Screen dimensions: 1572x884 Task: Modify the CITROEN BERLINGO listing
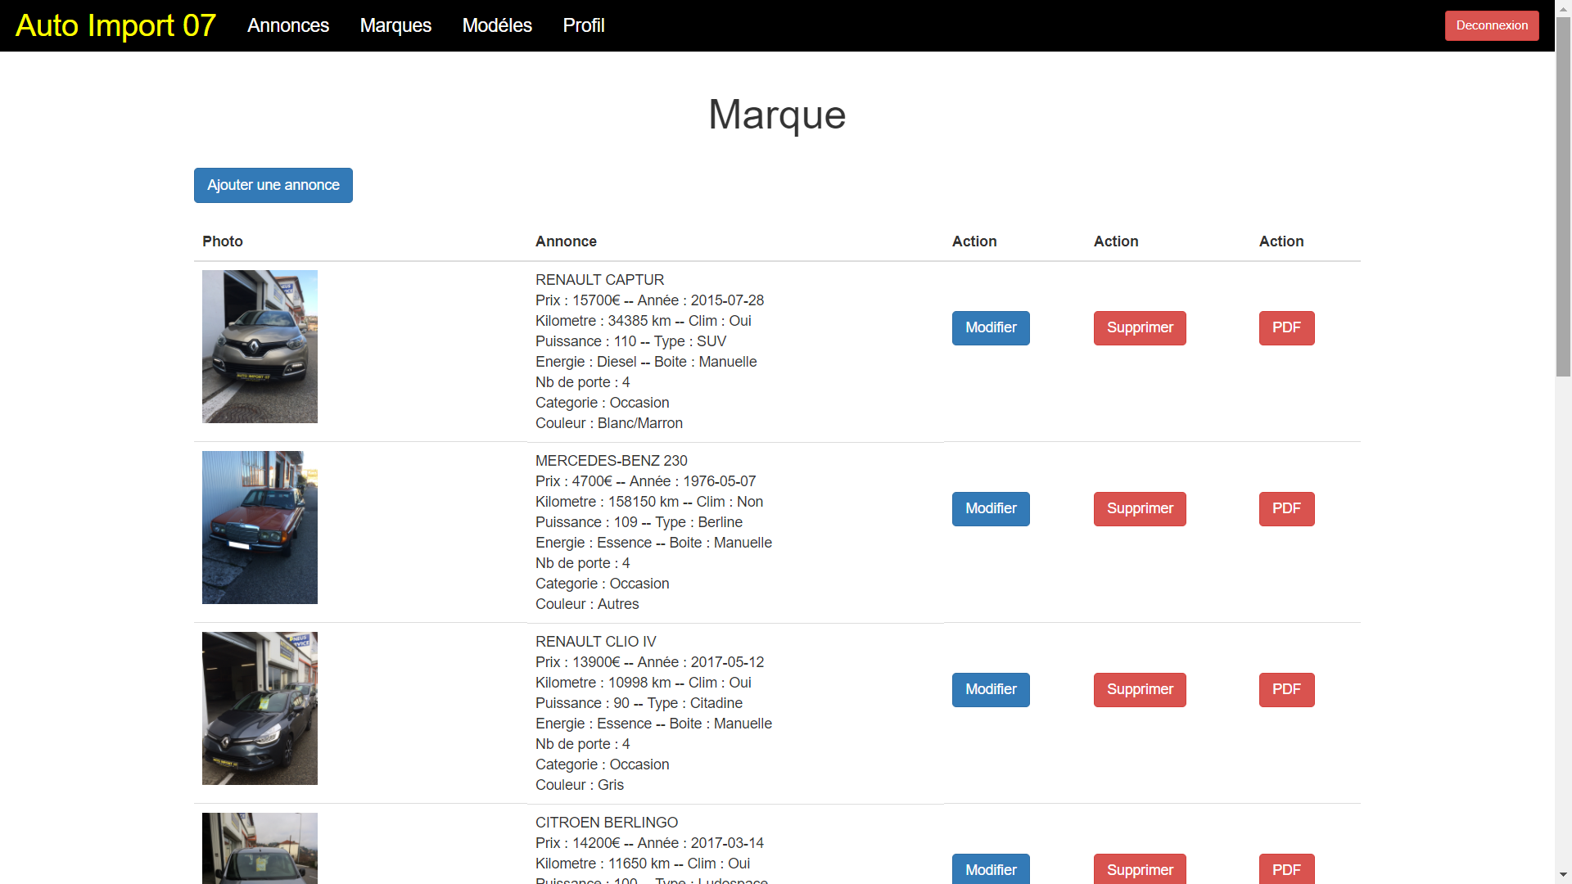991,869
